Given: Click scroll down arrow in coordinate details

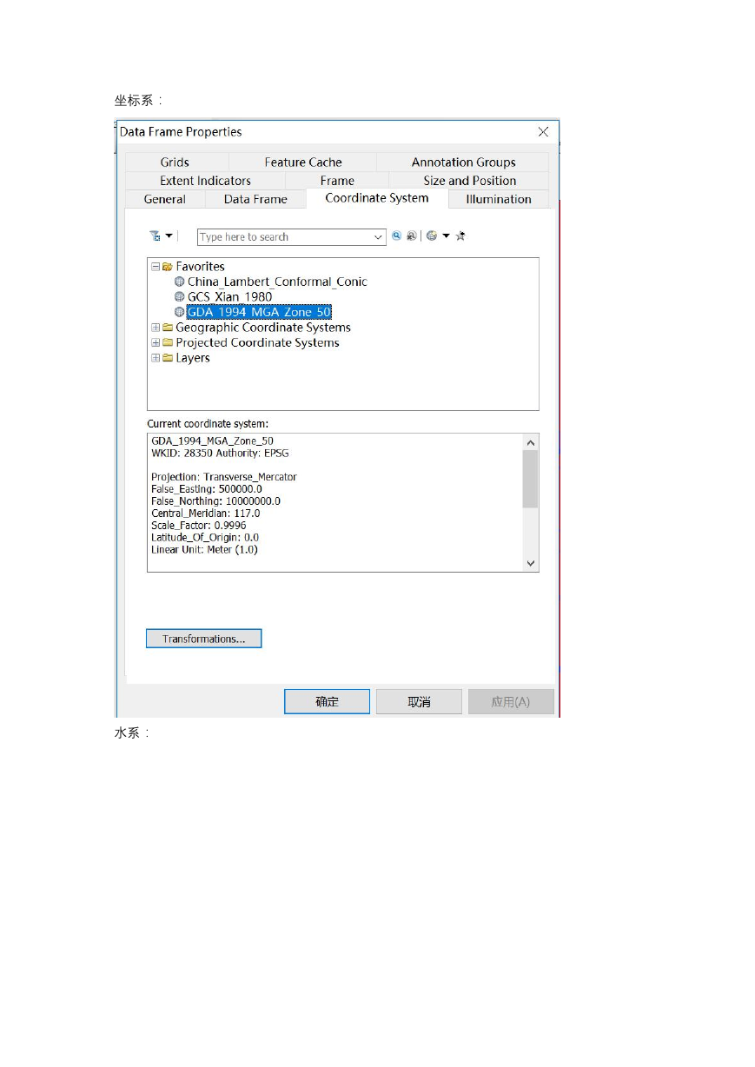Looking at the screenshot, I should (x=531, y=563).
